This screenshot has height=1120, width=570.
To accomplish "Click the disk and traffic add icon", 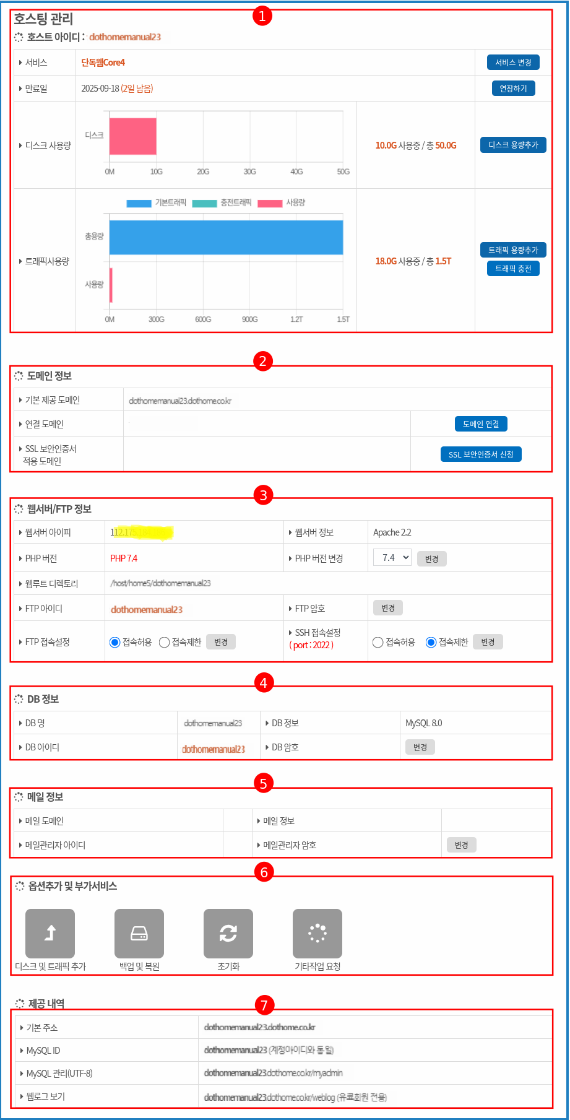I will tap(50, 933).
